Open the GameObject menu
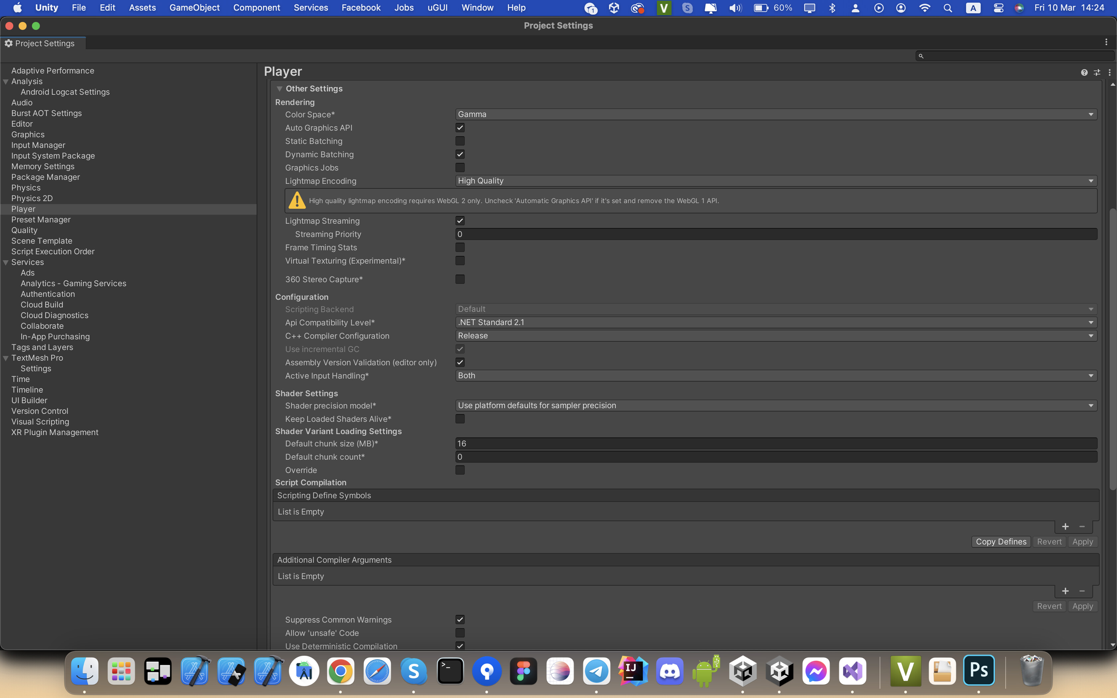 pyautogui.click(x=194, y=8)
